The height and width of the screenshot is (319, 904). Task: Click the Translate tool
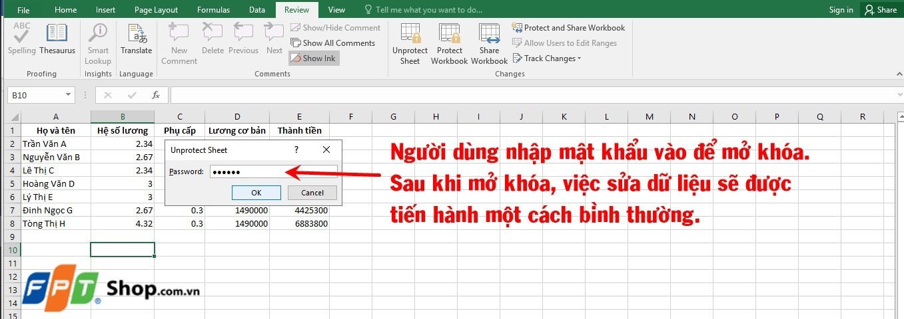[136, 39]
